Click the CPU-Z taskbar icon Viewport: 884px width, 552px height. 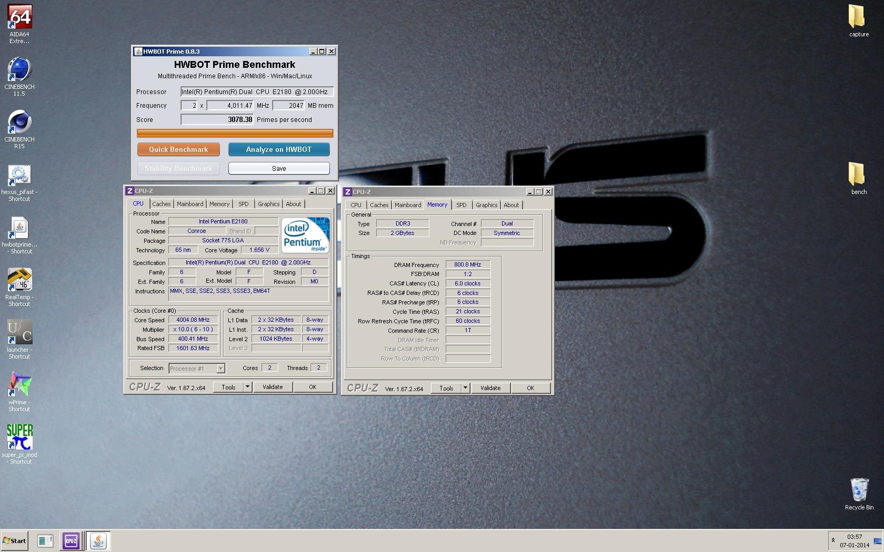click(x=71, y=540)
